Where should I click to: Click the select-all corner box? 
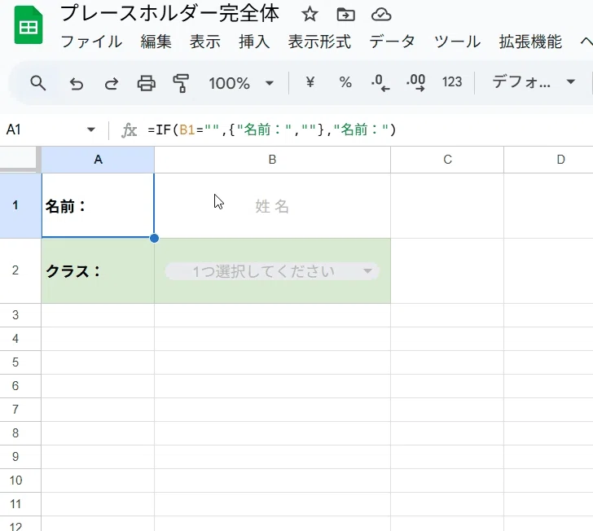(20, 160)
